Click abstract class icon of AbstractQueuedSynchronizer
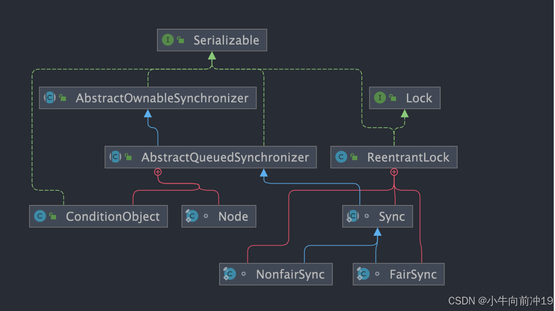 click(x=116, y=157)
